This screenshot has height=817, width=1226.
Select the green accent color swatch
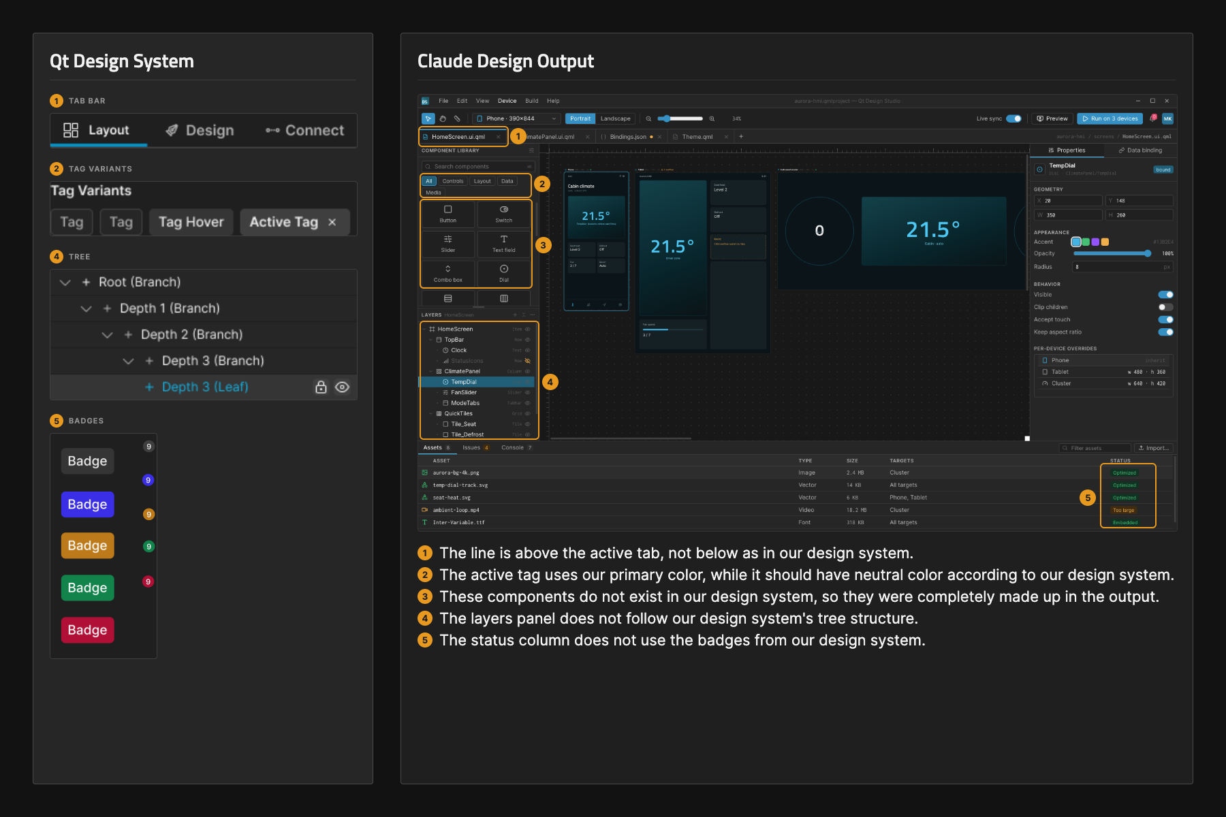point(1086,242)
